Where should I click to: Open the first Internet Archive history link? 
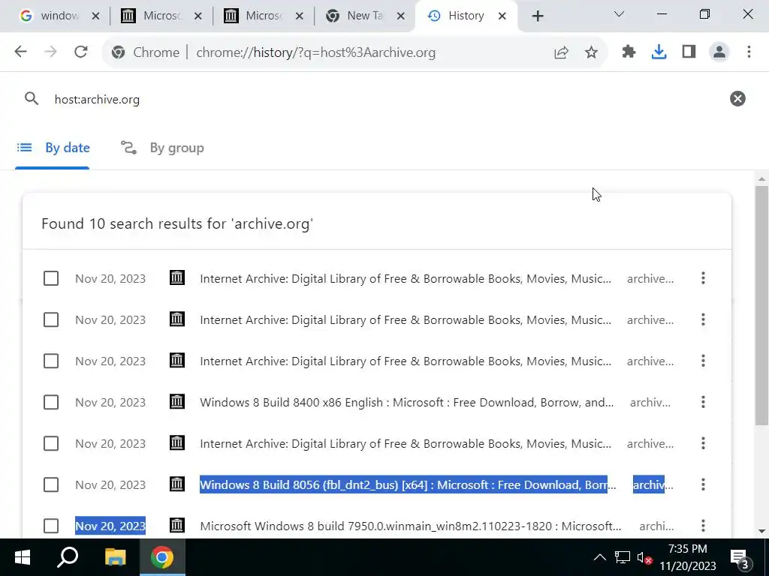[x=406, y=278]
